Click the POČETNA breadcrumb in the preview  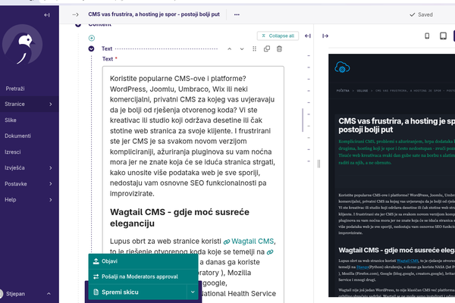click(x=343, y=91)
